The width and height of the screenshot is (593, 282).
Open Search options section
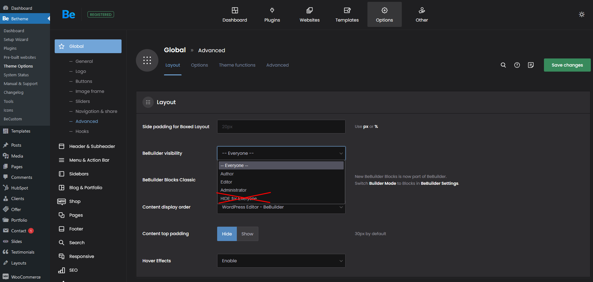88,243
